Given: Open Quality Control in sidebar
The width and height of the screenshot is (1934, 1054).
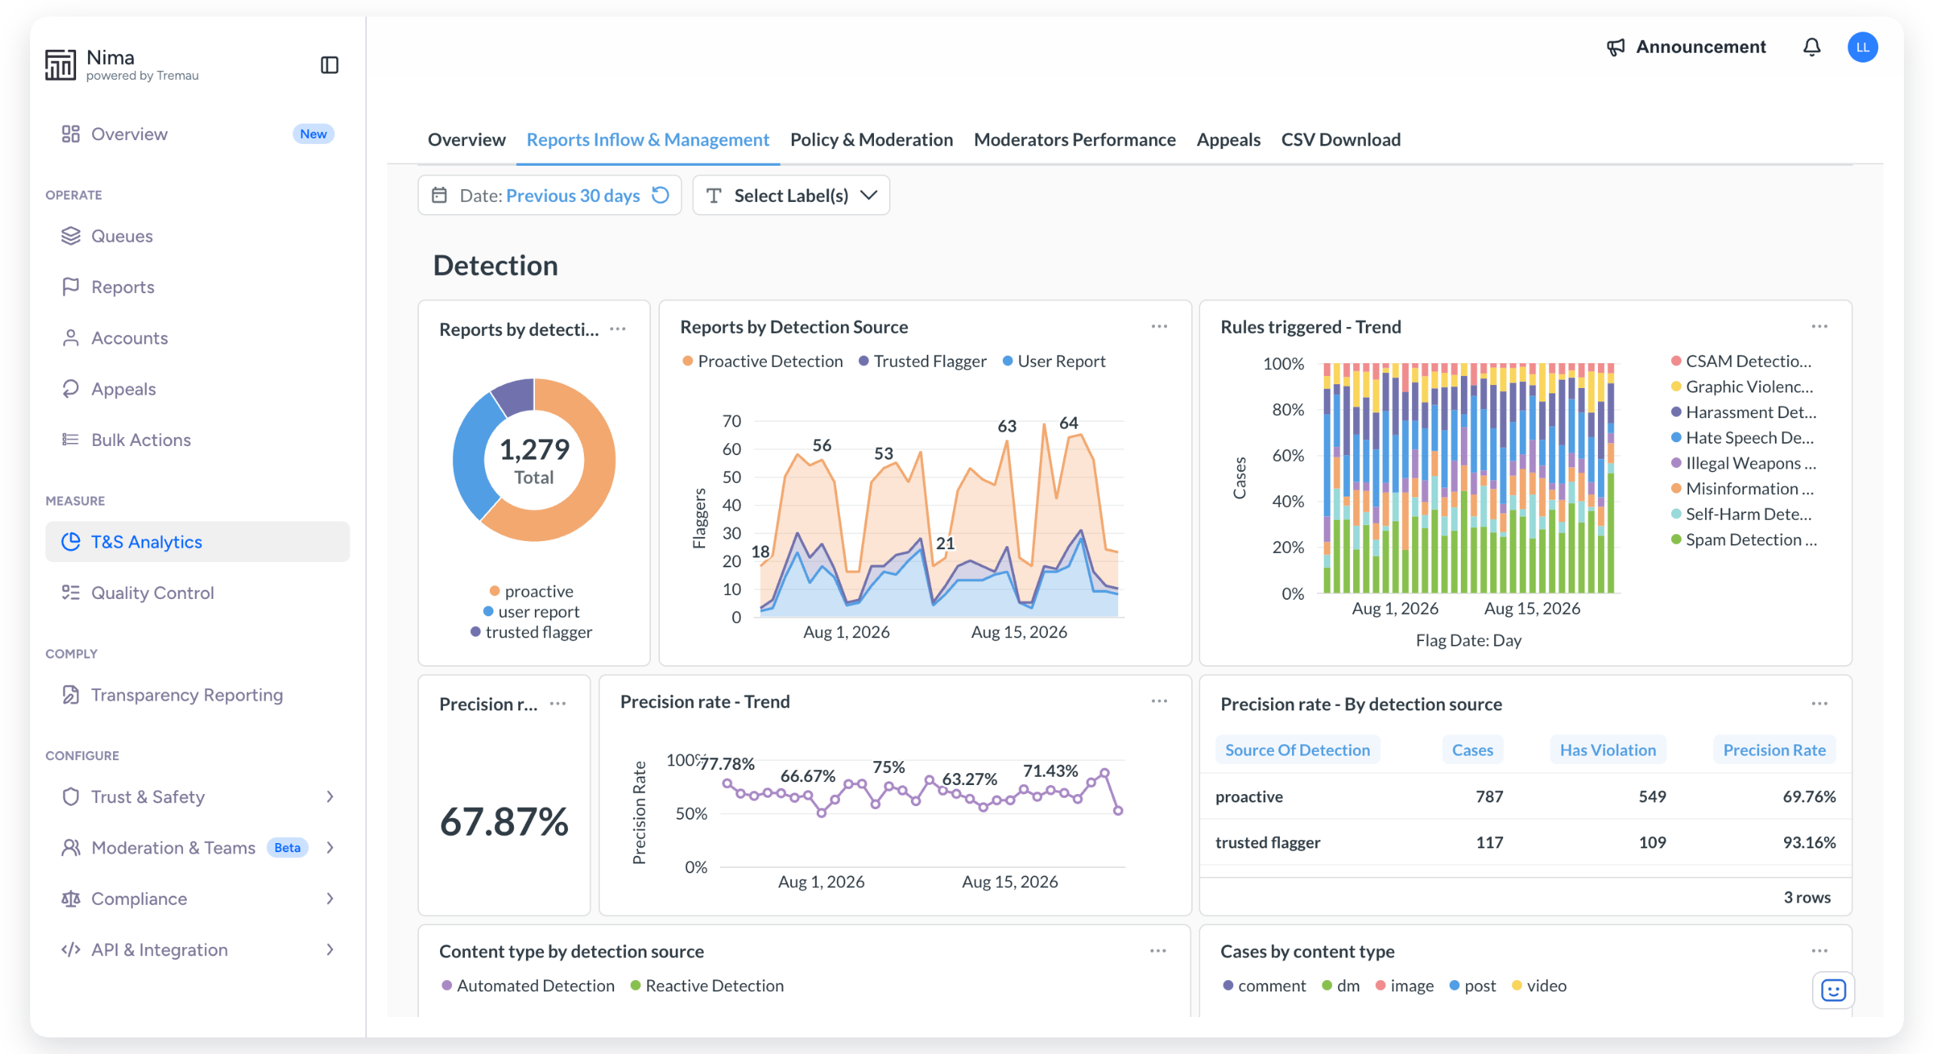Looking at the screenshot, I should point(197,594).
